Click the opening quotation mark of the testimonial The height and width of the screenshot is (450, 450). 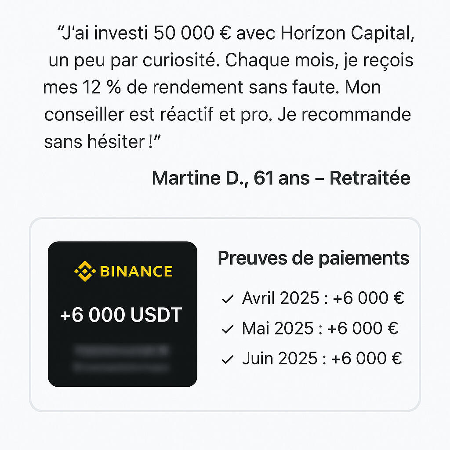click(x=60, y=31)
